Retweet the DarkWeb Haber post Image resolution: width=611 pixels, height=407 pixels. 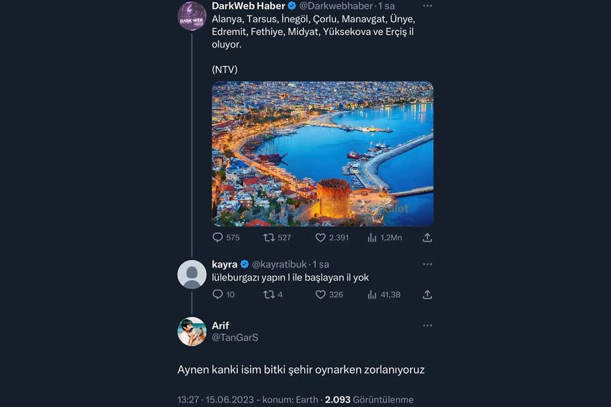[269, 237]
